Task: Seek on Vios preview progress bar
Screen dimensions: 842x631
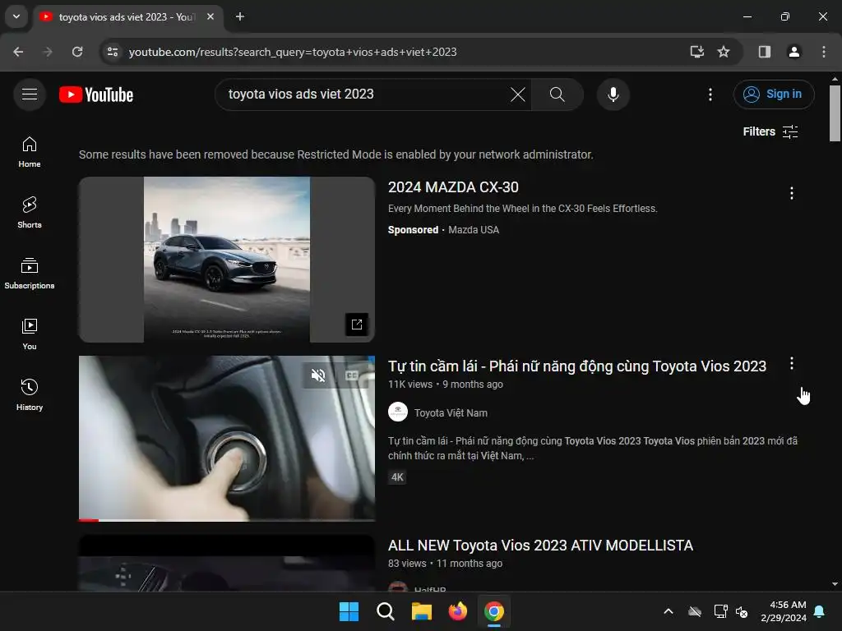Action: coord(227,520)
